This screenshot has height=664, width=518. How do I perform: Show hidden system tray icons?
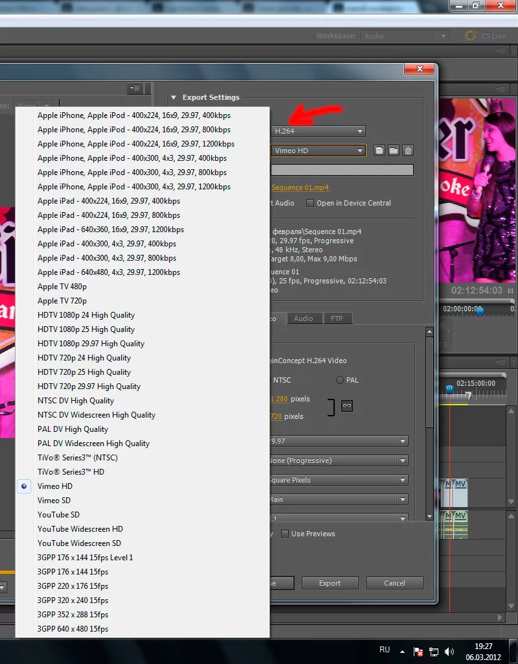tap(402, 652)
